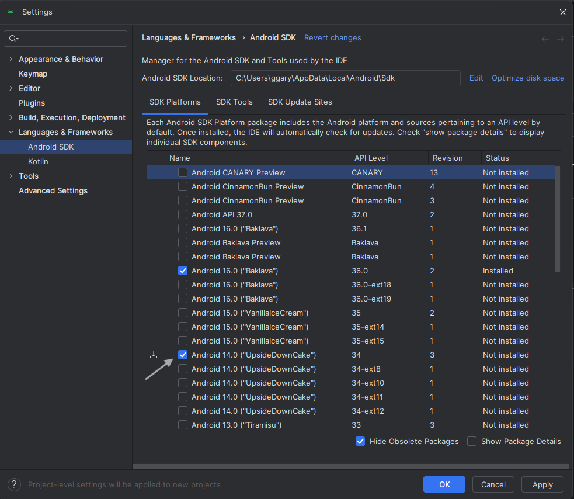Click the horizontal scrollbar below the panel

350,466
